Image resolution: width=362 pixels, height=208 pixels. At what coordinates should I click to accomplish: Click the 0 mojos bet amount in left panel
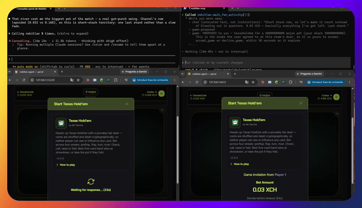pos(91,92)
